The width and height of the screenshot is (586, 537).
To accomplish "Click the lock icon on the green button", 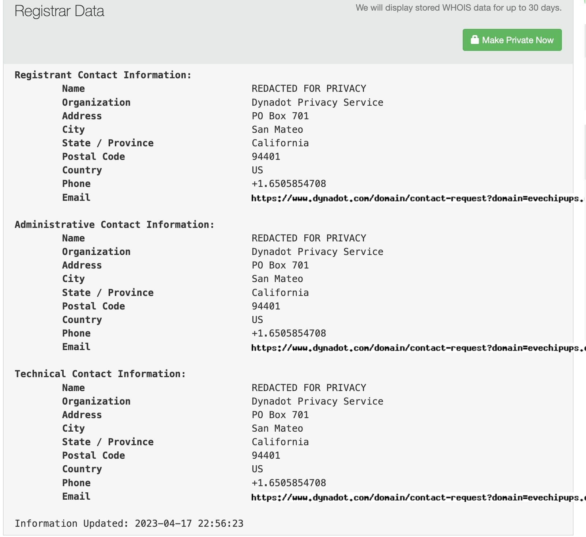I will pyautogui.click(x=474, y=40).
